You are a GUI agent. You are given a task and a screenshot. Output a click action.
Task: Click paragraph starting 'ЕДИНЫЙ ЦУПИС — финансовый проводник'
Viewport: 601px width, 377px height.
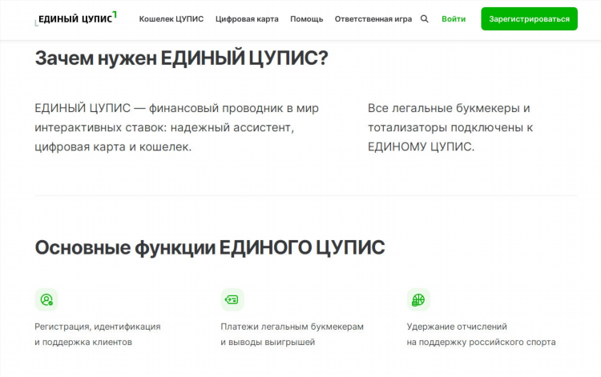pos(177,127)
